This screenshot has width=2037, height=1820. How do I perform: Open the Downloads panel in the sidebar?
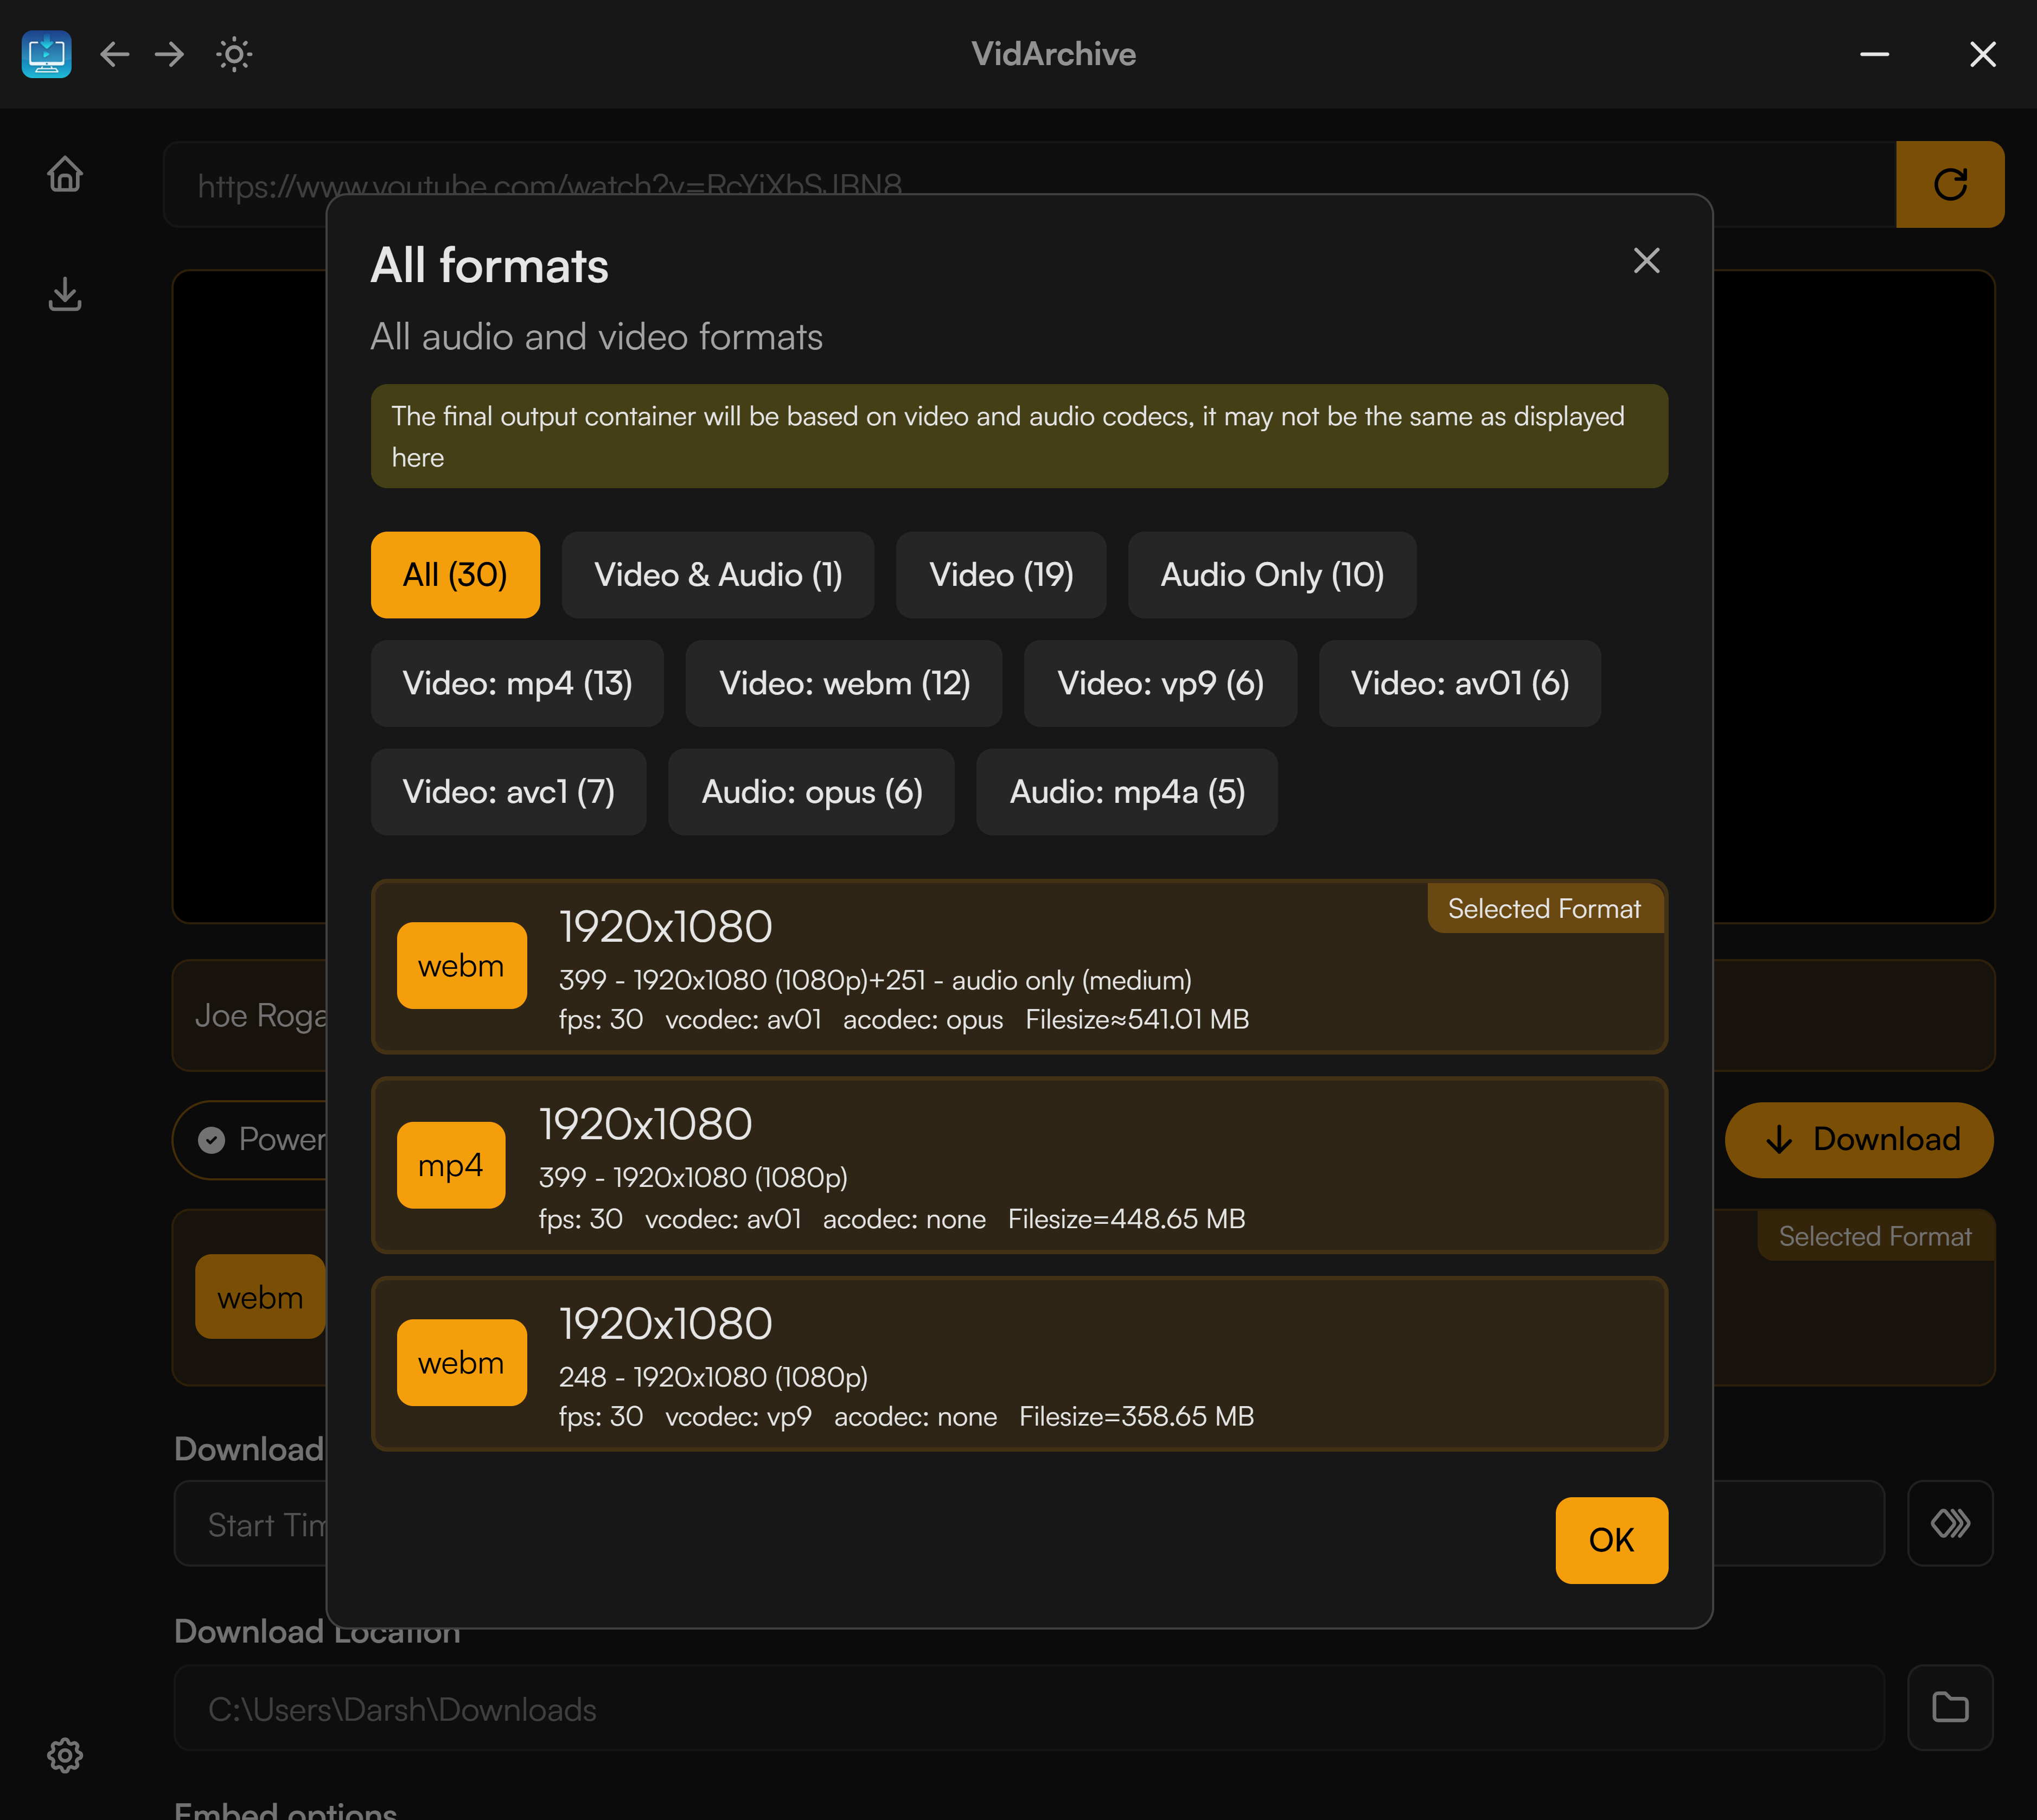[64, 295]
